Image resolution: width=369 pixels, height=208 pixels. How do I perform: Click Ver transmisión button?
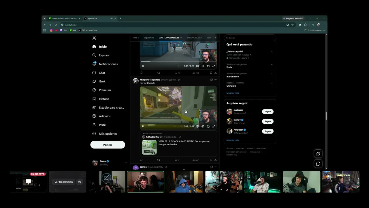64,182
